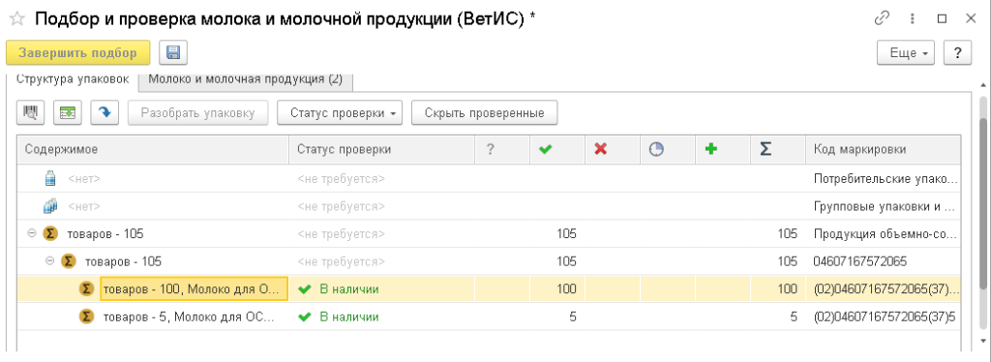Image resolution: width=991 pixels, height=362 pixels.
Task: Copy link using the chain icon
Action: (x=882, y=19)
